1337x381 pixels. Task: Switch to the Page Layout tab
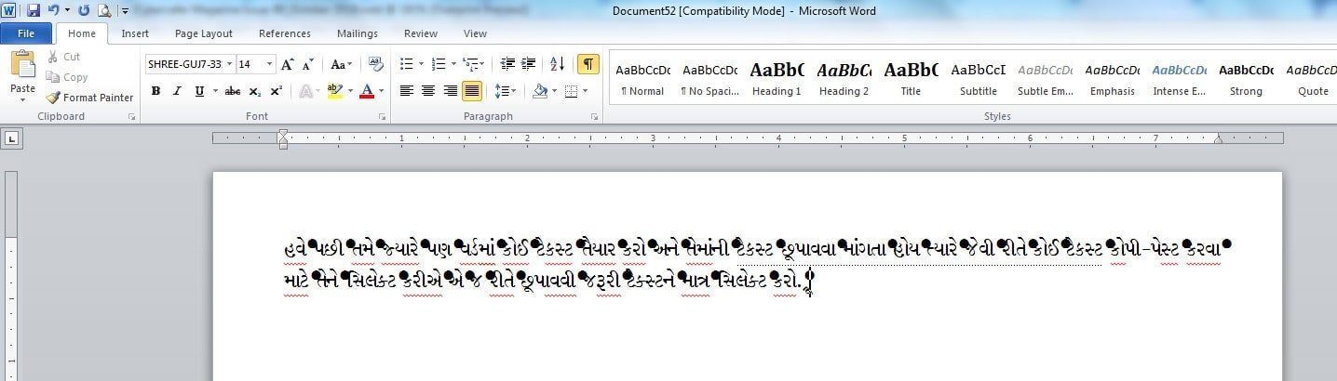[203, 33]
